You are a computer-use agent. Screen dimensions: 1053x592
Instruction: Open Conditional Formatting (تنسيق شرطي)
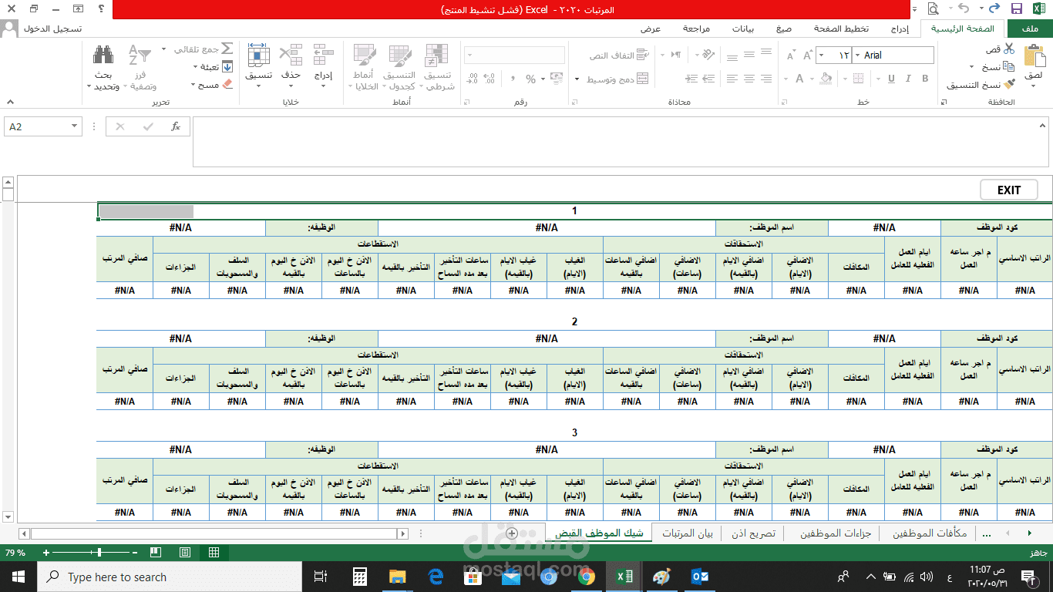[436, 67]
